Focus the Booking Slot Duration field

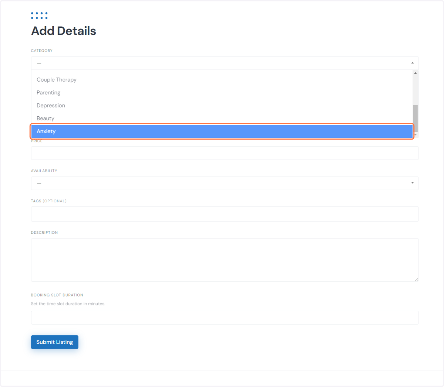pyautogui.click(x=225, y=318)
